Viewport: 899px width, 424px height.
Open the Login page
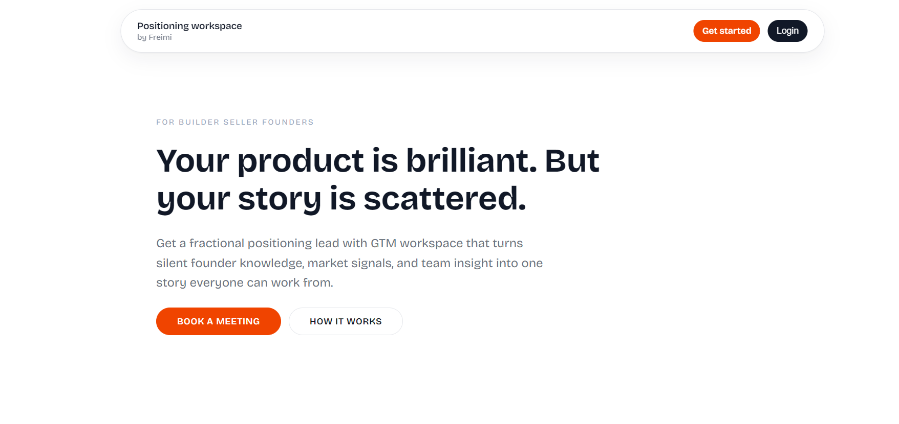coord(787,31)
